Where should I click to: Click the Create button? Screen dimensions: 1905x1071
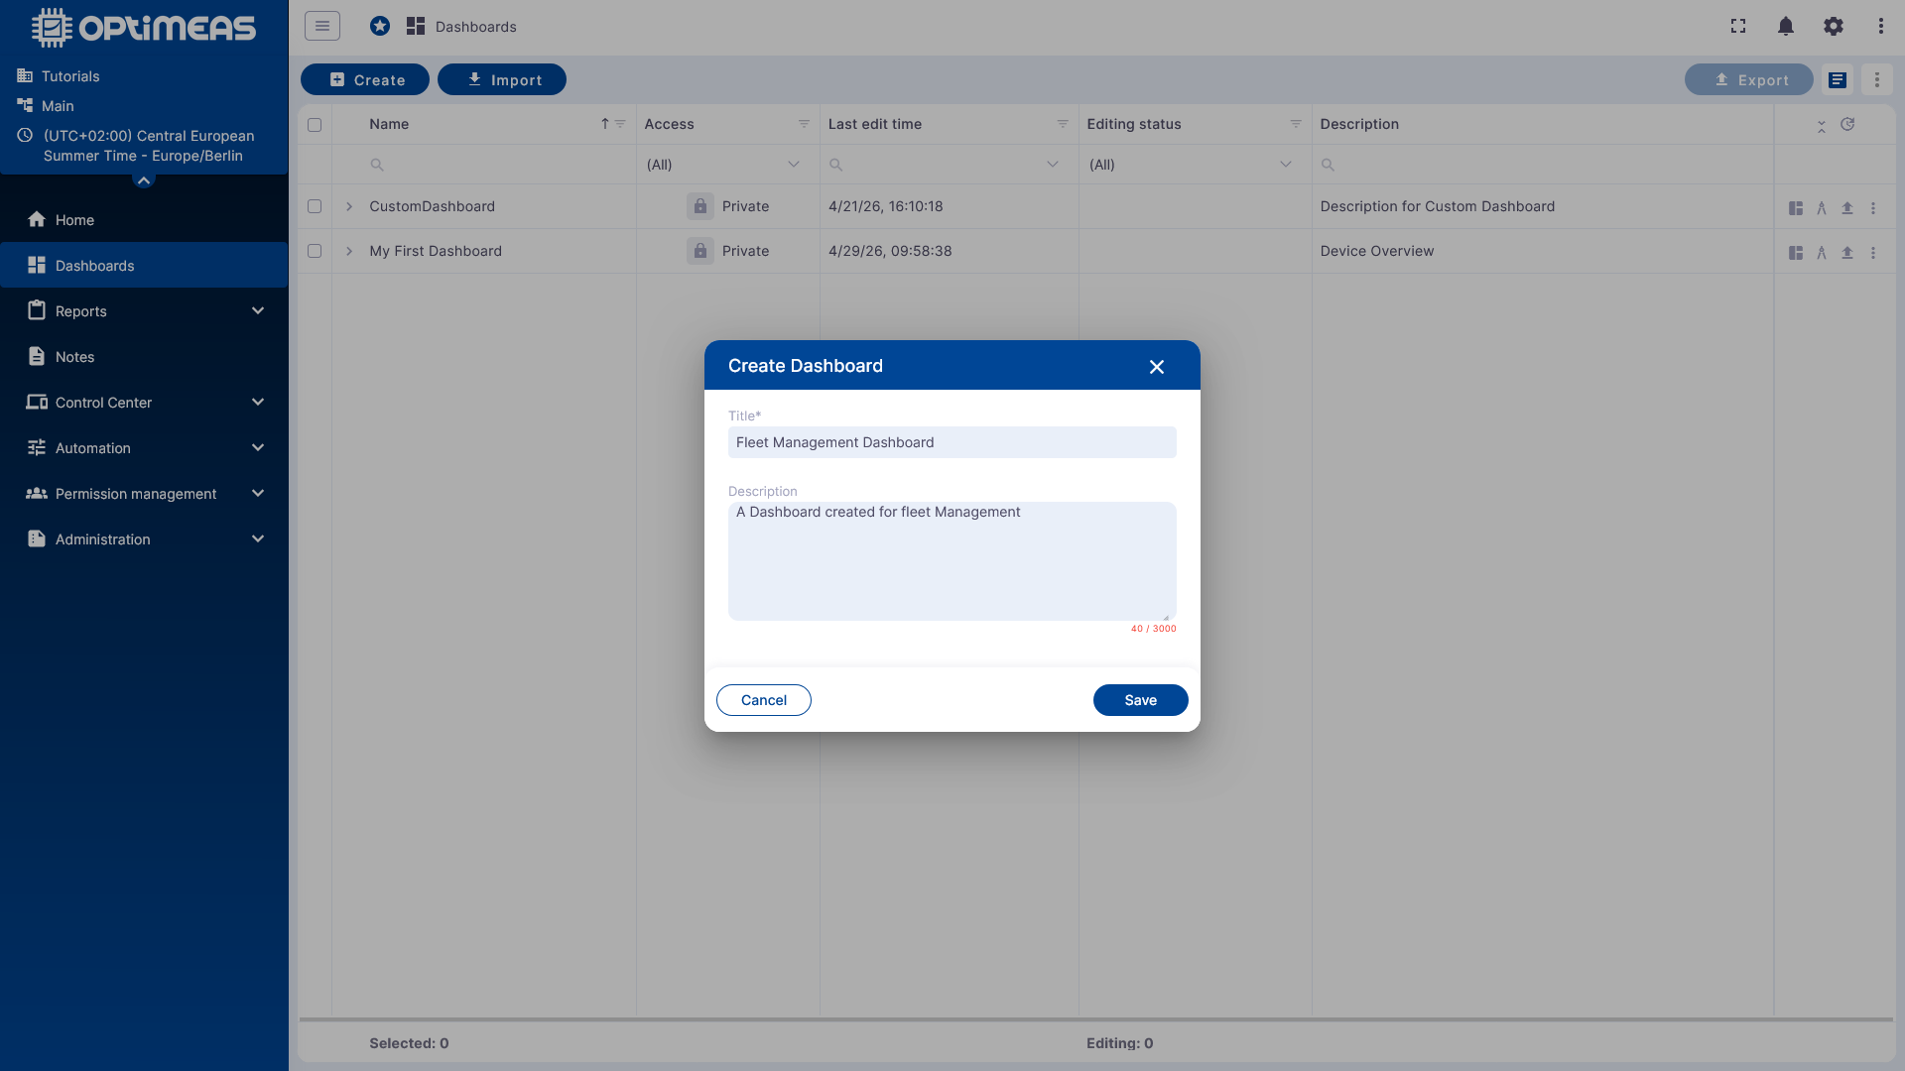coord(365,79)
